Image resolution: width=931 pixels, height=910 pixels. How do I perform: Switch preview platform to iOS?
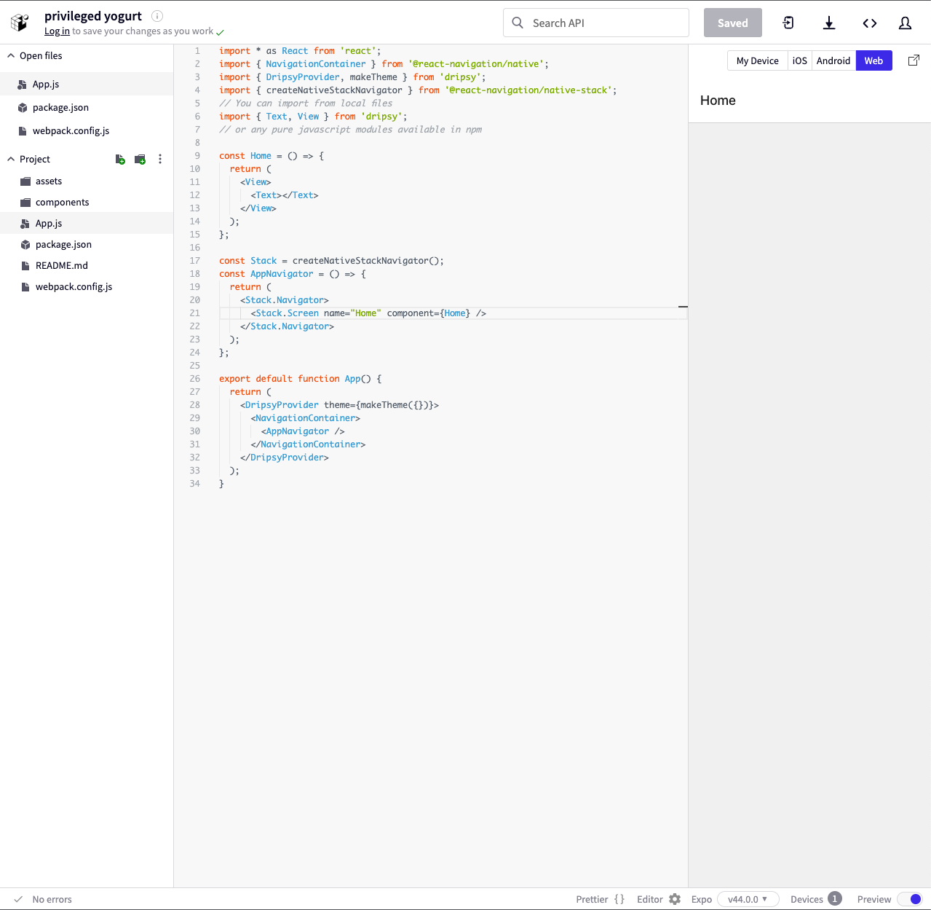(x=799, y=60)
